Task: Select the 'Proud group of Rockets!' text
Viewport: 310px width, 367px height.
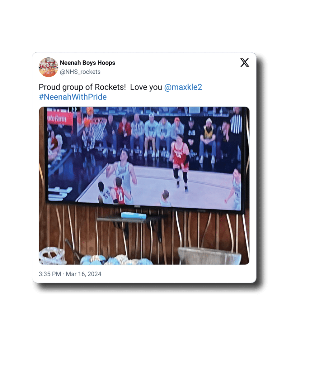Action: [x=82, y=87]
